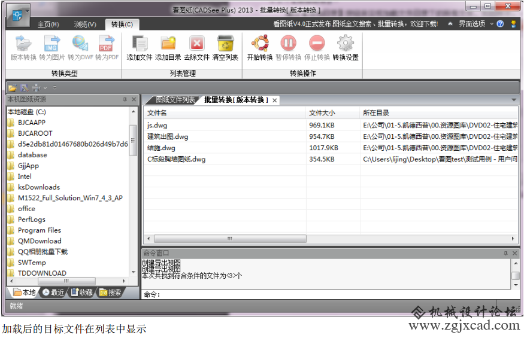Open 转换设置 conversion settings
The height and width of the screenshot is (338, 524).
pos(346,48)
